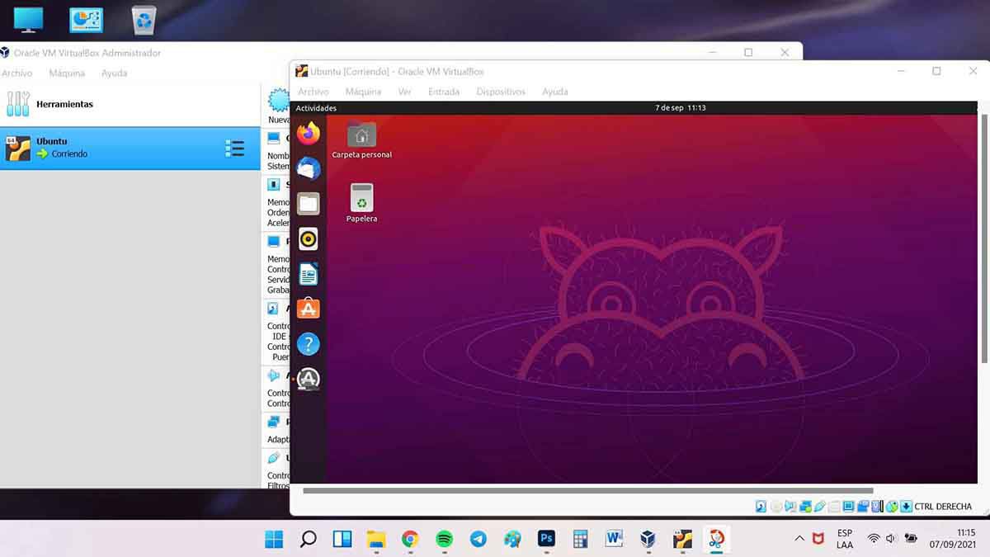Viewport: 990px width, 557px height.
Task: Open Rhythmbox music player in dock
Action: click(309, 239)
